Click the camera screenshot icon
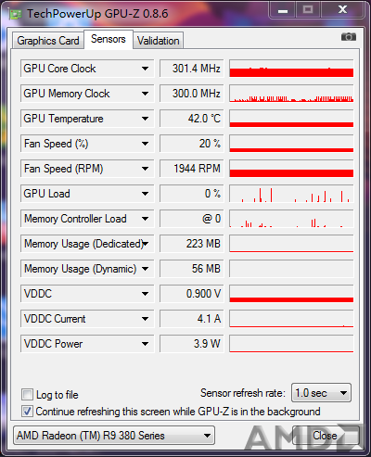The height and width of the screenshot is (457, 371). [x=349, y=37]
